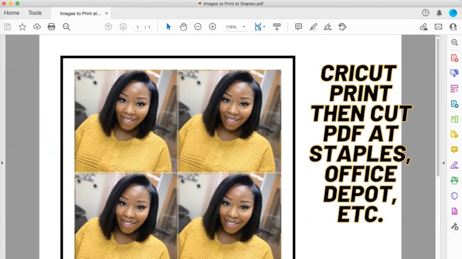The width and height of the screenshot is (462, 259).
Task: Open the Find text magnifier
Action: pos(66,27)
